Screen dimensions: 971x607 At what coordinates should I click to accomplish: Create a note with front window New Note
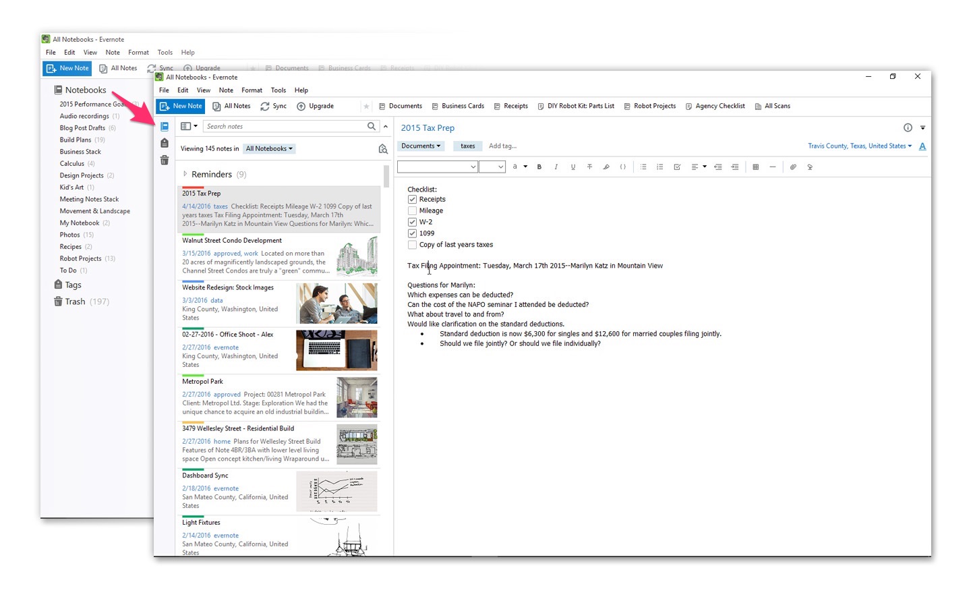[180, 107]
